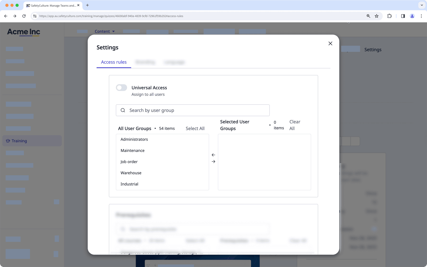
Task: Click Clear All for selected groups
Action: pos(295,125)
